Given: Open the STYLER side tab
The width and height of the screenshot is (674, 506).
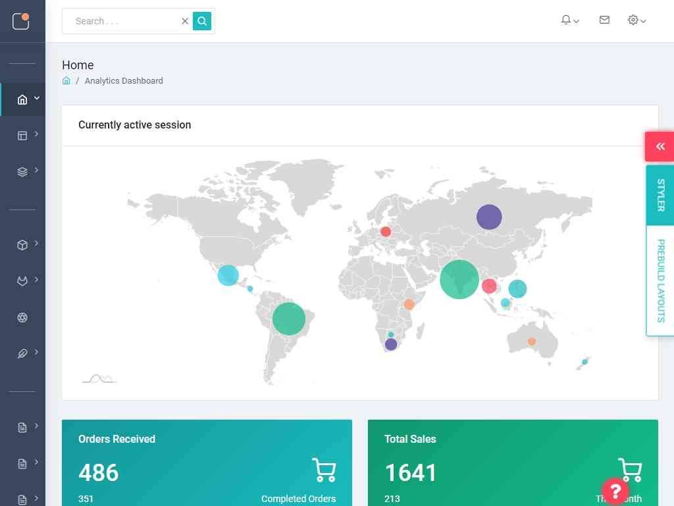Looking at the screenshot, I should [660, 195].
